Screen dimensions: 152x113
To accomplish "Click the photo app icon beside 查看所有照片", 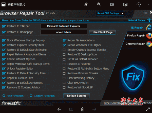I will pyautogui.click(x=4, y=5).
